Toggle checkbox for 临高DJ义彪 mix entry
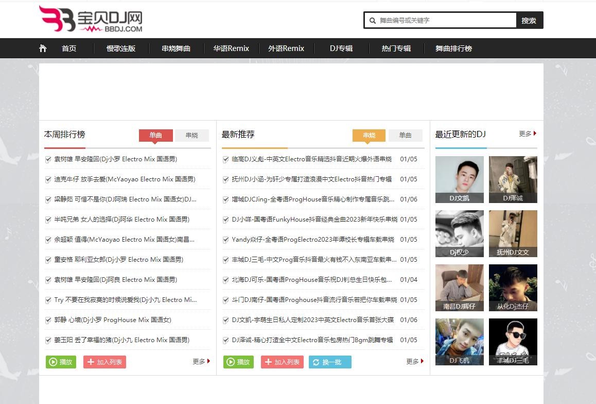This screenshot has height=404, width=596. pos(225,159)
